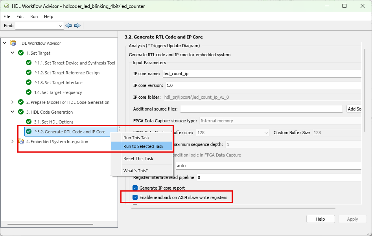Screen dimensions: 372x236
Task: Click the HDL Workflow Advisor root folder icon
Action: 13,43
